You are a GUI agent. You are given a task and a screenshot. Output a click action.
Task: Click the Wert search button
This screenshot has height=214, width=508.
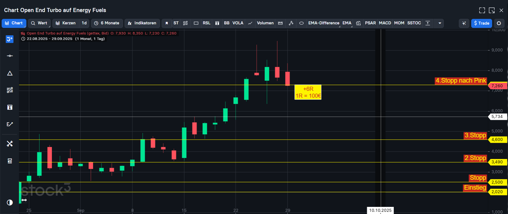[39, 23]
